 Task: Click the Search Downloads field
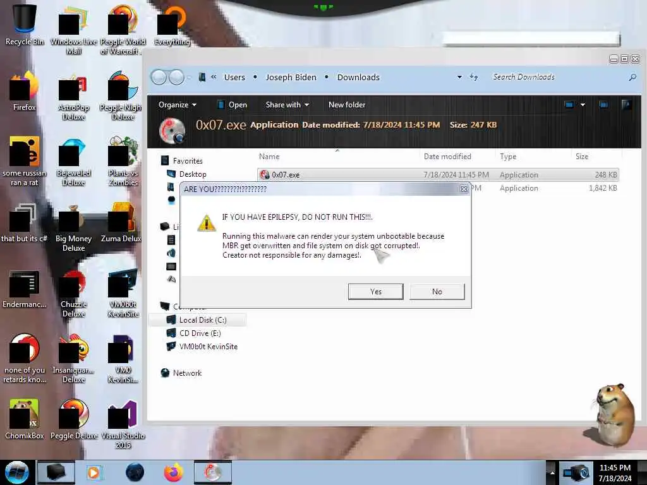click(x=557, y=77)
